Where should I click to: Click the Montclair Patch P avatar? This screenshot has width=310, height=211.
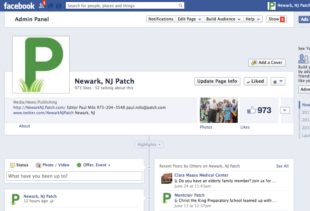[x=167, y=198]
